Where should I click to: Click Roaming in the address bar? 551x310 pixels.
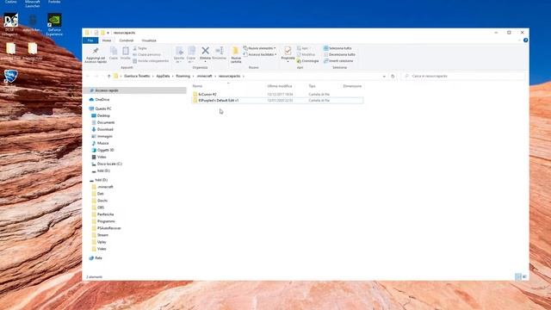[183, 77]
